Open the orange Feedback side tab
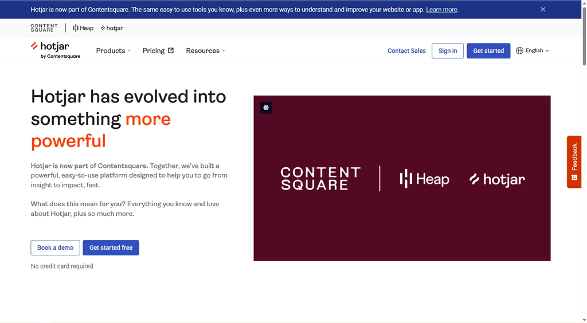The image size is (587, 323). pos(574,161)
